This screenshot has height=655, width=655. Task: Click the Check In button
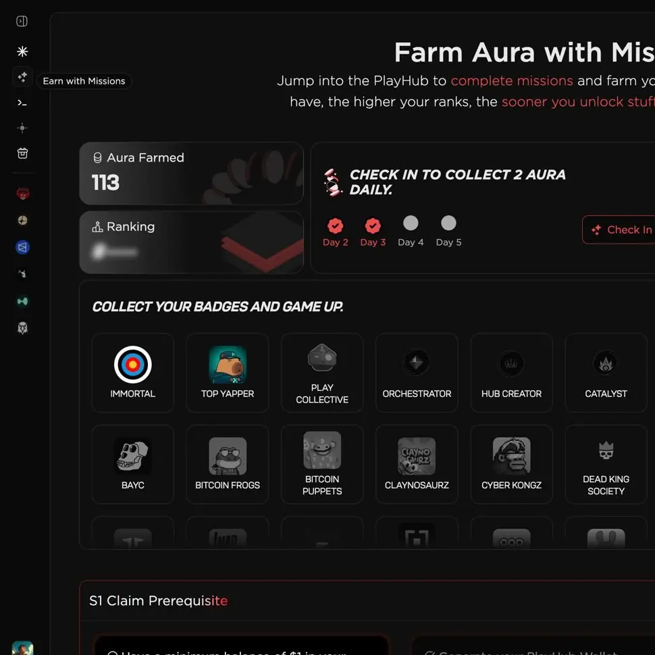(x=619, y=230)
